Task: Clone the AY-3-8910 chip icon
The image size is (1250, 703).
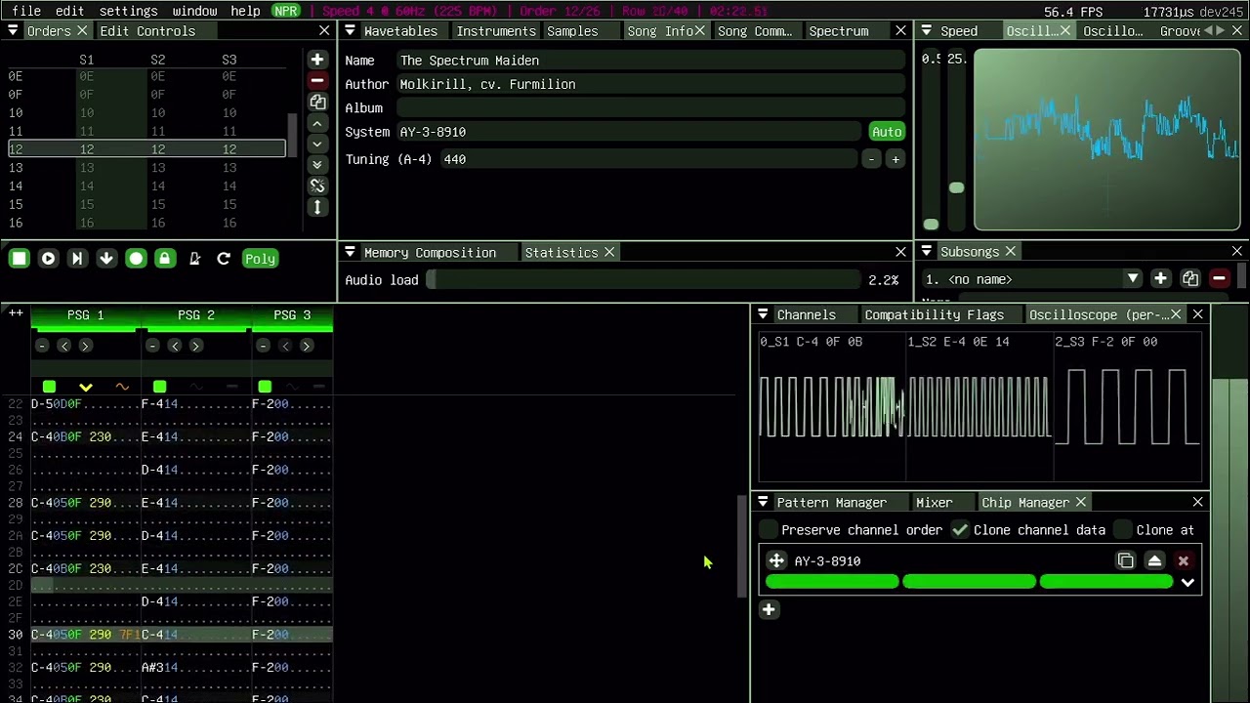Action: pos(1126,561)
